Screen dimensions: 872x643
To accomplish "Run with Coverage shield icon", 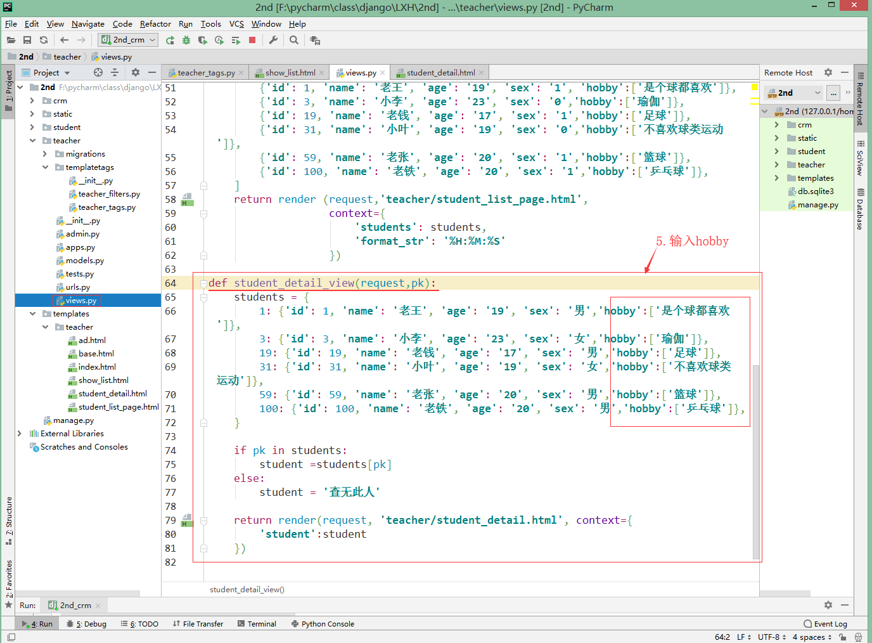I will [x=203, y=40].
